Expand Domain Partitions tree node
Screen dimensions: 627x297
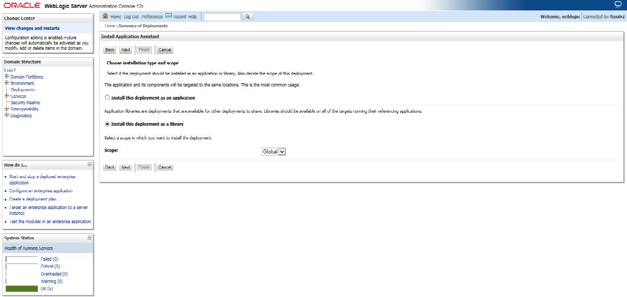(x=6, y=76)
